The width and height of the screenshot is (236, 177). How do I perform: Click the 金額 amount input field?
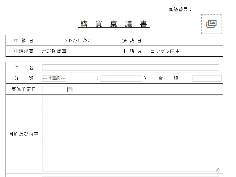click(x=207, y=78)
